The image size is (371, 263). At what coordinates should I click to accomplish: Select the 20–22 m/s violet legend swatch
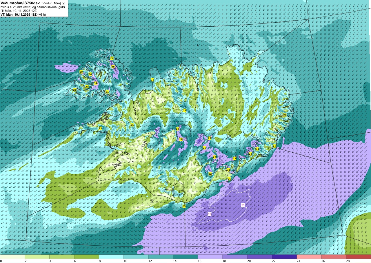click(x=260, y=257)
